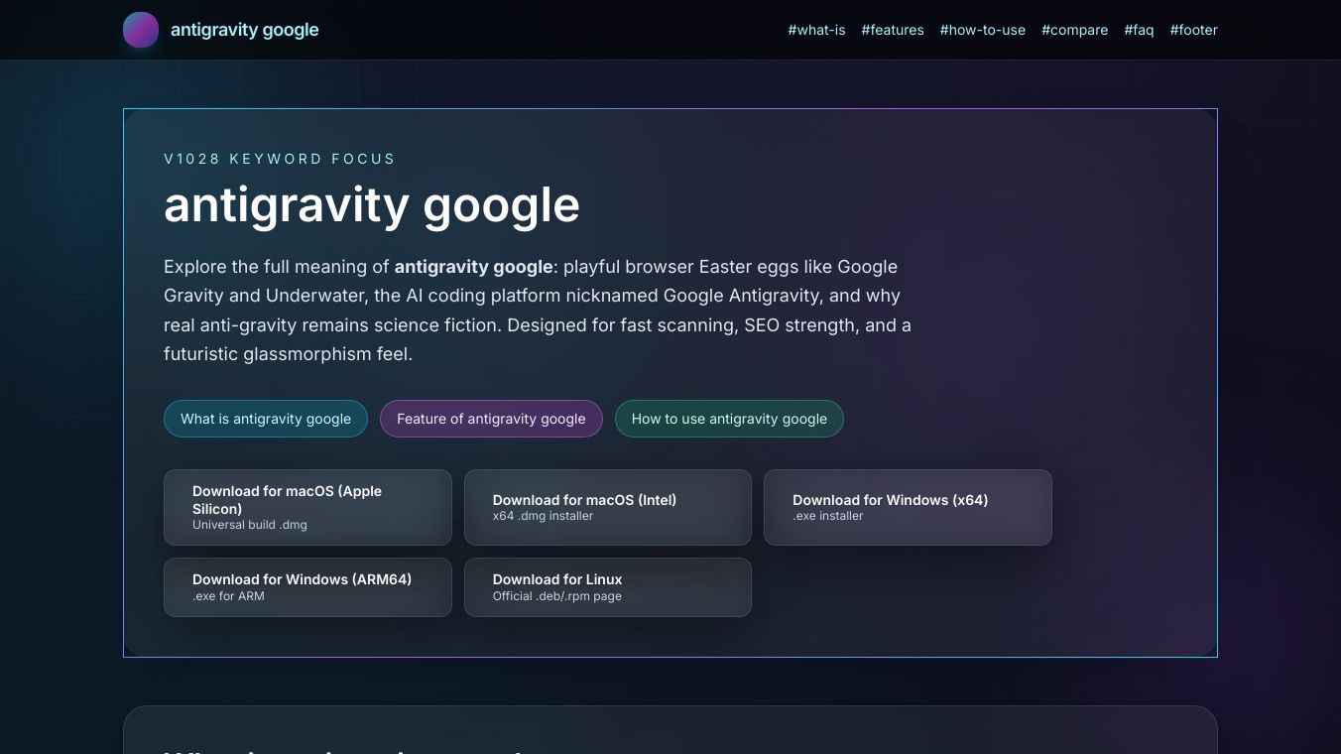
Task: Open the 'How to use antigravity google' pill
Action: (729, 419)
